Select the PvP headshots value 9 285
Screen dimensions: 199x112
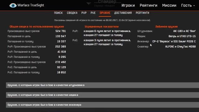tap(62, 57)
